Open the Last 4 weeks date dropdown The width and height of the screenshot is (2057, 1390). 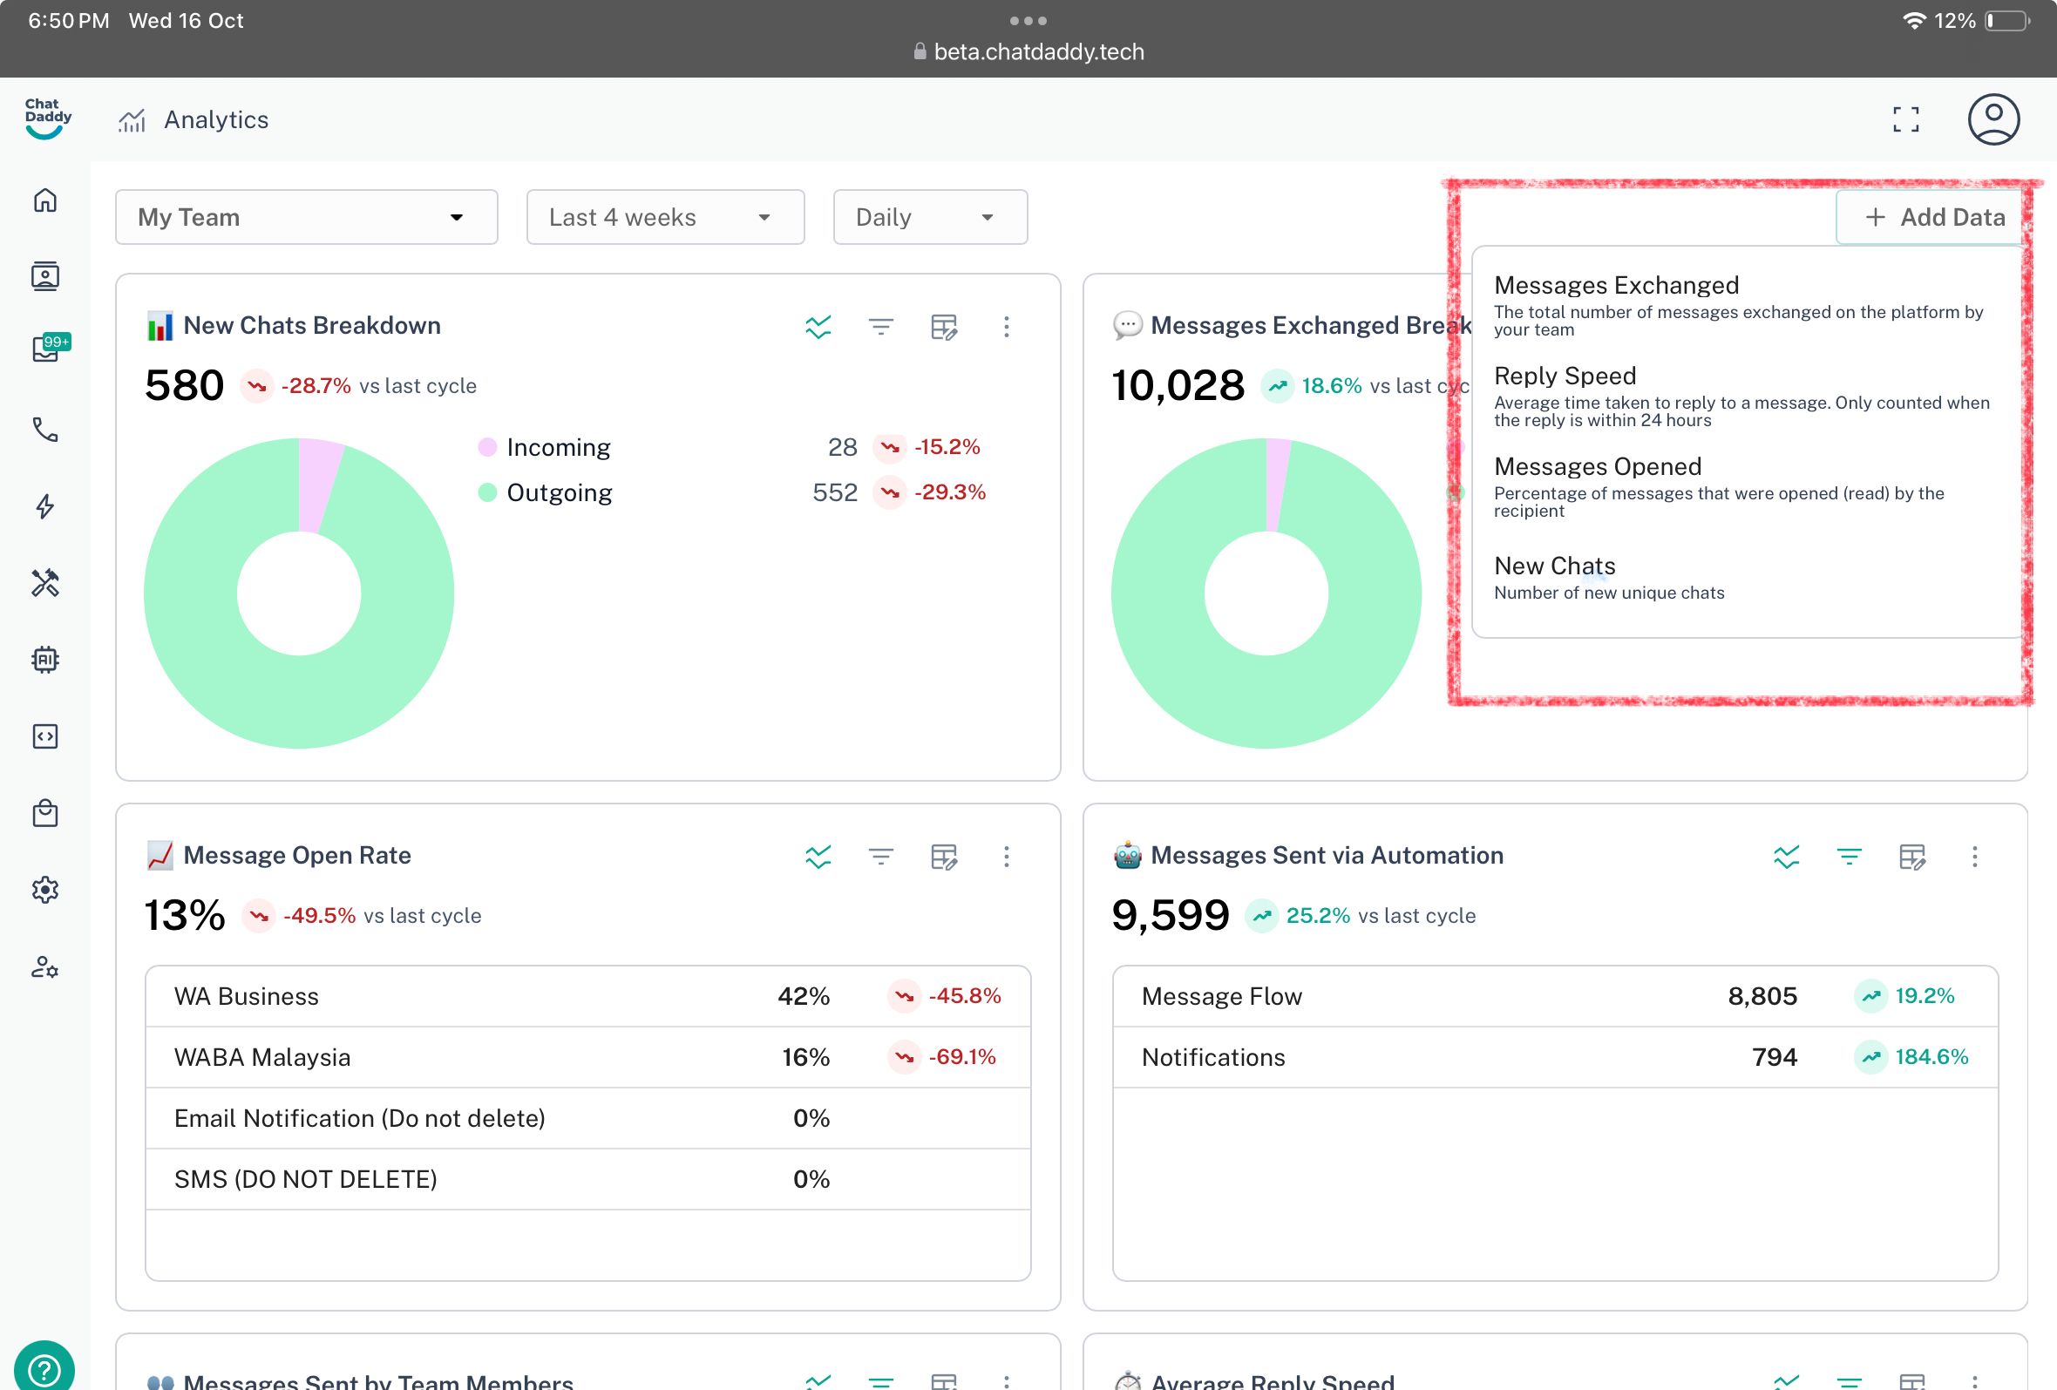[x=665, y=218]
